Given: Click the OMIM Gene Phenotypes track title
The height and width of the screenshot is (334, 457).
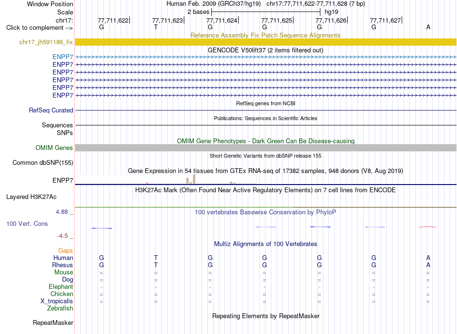Looking at the screenshot, I should (x=266, y=141).
